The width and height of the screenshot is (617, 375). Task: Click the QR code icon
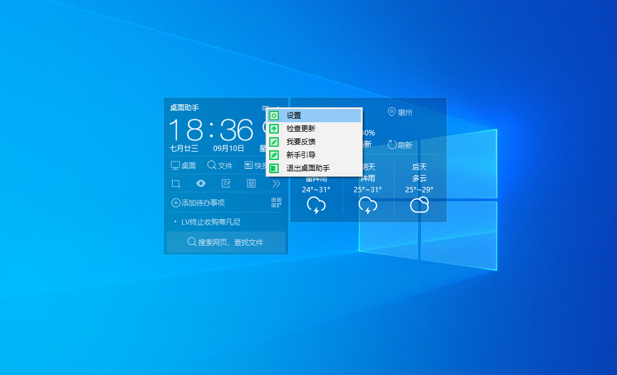coord(276,202)
